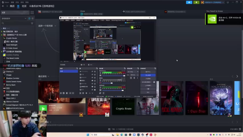Remove scene using Scenes panel trash icon
The height and width of the screenshot is (137, 243).
[x=64, y=93]
